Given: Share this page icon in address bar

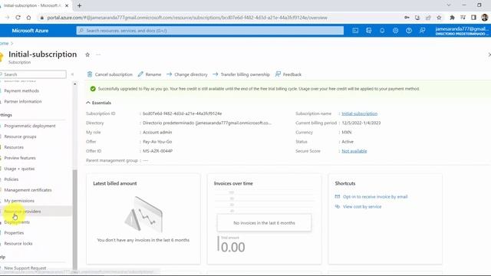Looking at the screenshot, I should pyautogui.click(x=428, y=18).
